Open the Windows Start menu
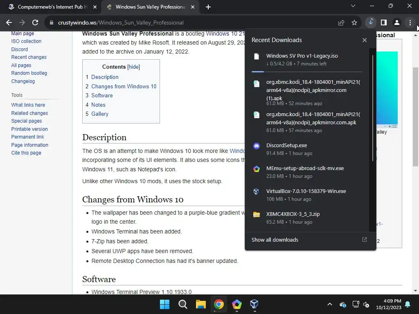Viewport: 419px width, 314px height. 164,304
